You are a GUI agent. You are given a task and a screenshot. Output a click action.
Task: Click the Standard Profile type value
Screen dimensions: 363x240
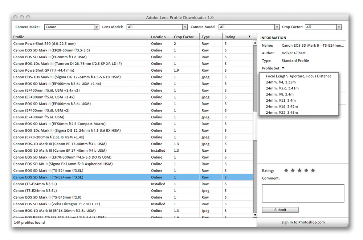(295, 61)
